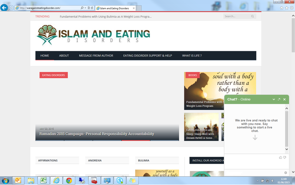295x185 pixels.
Task: Click the browser back arrow button
Action: (4, 8)
